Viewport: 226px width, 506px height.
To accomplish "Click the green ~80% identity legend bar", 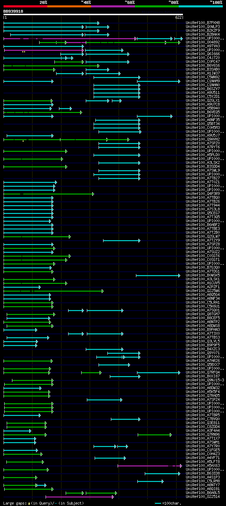I will (x=157, y=6).
